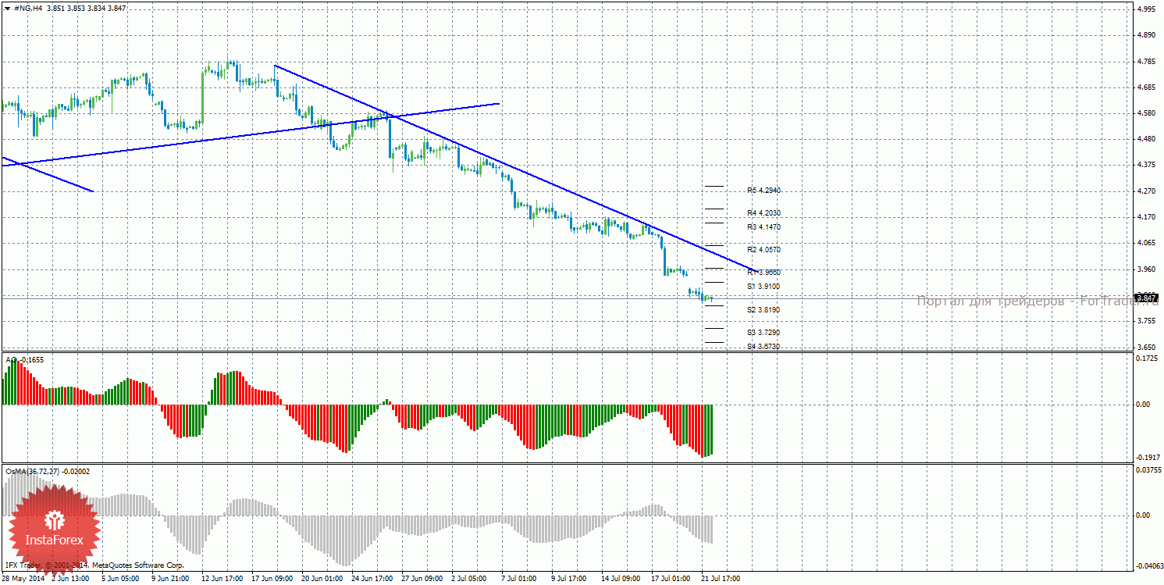Click the 3.960 price axis label

[1146, 269]
